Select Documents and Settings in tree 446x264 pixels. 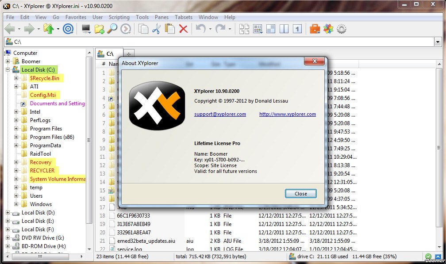[57, 103]
